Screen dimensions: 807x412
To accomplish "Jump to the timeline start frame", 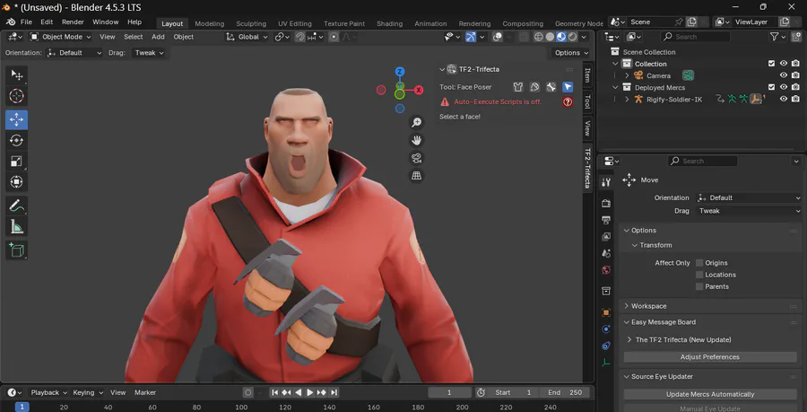I will (x=275, y=392).
